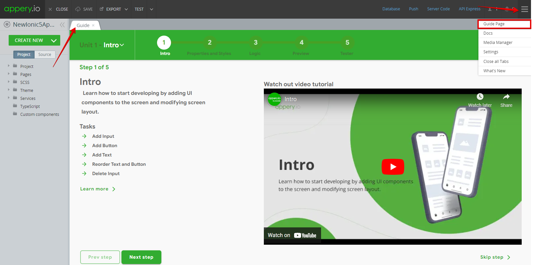Click the Theme folder icon
The width and height of the screenshot is (533, 265).
tap(15, 90)
